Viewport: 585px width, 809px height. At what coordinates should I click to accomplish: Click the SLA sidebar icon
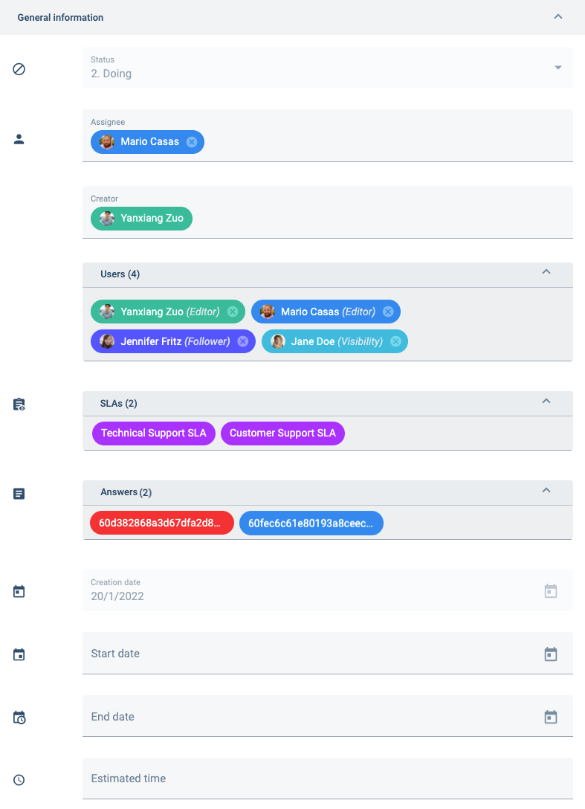pyautogui.click(x=19, y=404)
